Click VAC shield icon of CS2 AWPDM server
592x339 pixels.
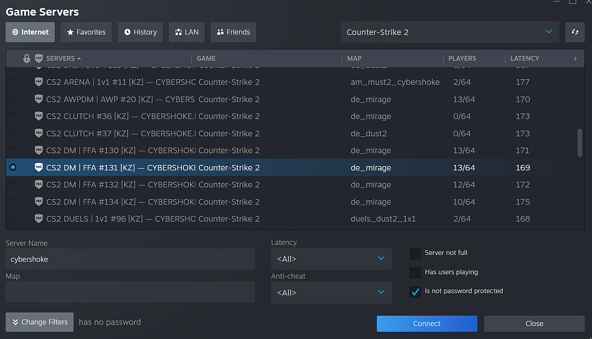[x=39, y=99]
